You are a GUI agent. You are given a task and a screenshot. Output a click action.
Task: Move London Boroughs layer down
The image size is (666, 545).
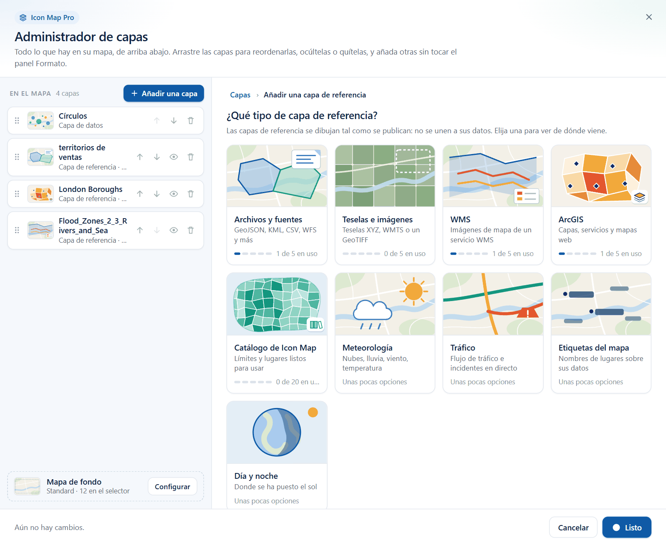tap(157, 194)
